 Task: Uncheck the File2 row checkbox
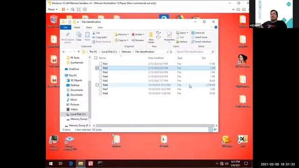(97, 68)
